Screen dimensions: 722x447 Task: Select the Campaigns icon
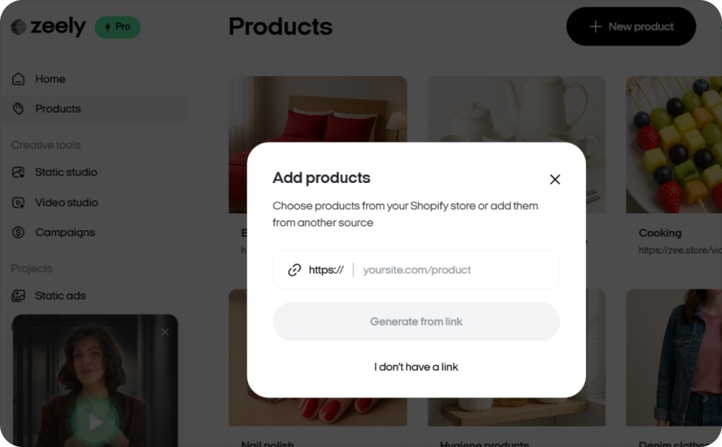tap(20, 232)
